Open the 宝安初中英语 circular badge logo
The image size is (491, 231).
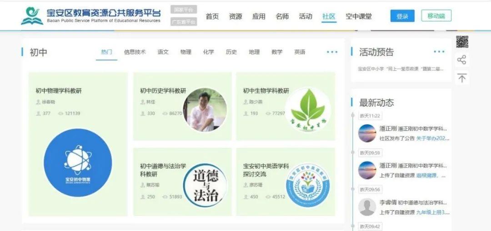point(308,185)
